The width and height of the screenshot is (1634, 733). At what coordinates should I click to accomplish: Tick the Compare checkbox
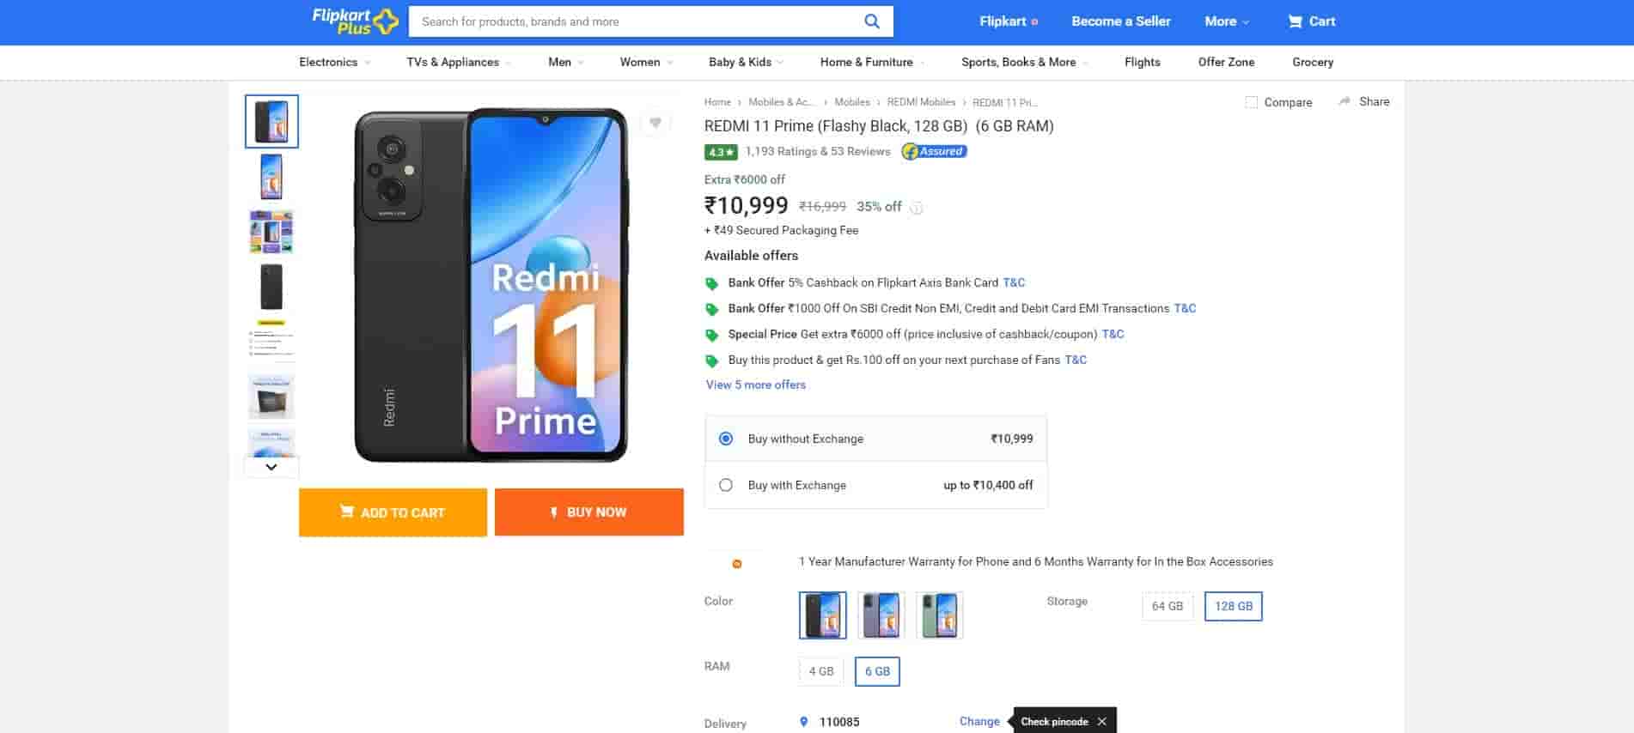coord(1251,102)
